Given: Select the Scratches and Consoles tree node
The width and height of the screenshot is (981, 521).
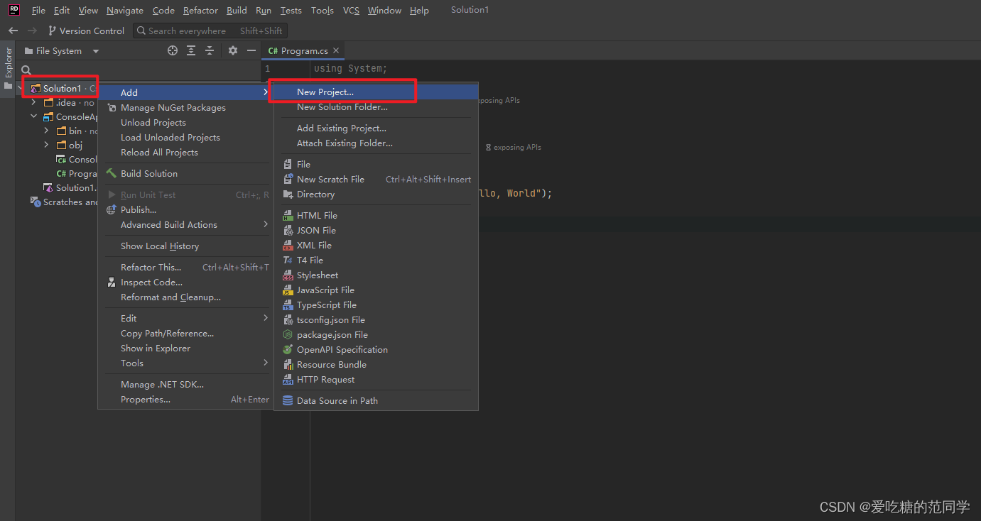Looking at the screenshot, I should 64,202.
